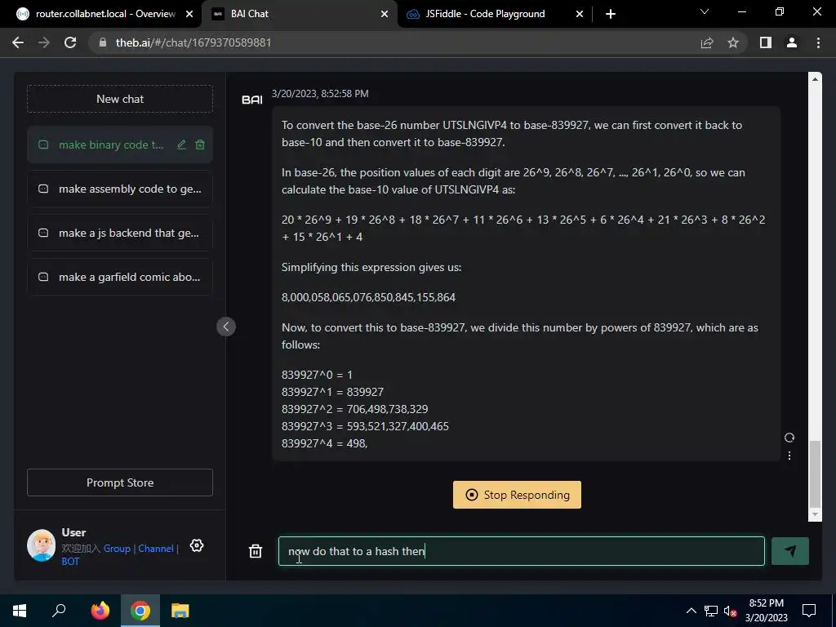Screen dimensions: 836x627
Task: Go forward with the browser forward arrow
Action: coord(44,42)
